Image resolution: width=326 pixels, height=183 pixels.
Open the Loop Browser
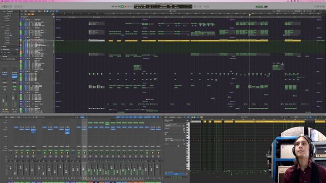click(x=321, y=7)
